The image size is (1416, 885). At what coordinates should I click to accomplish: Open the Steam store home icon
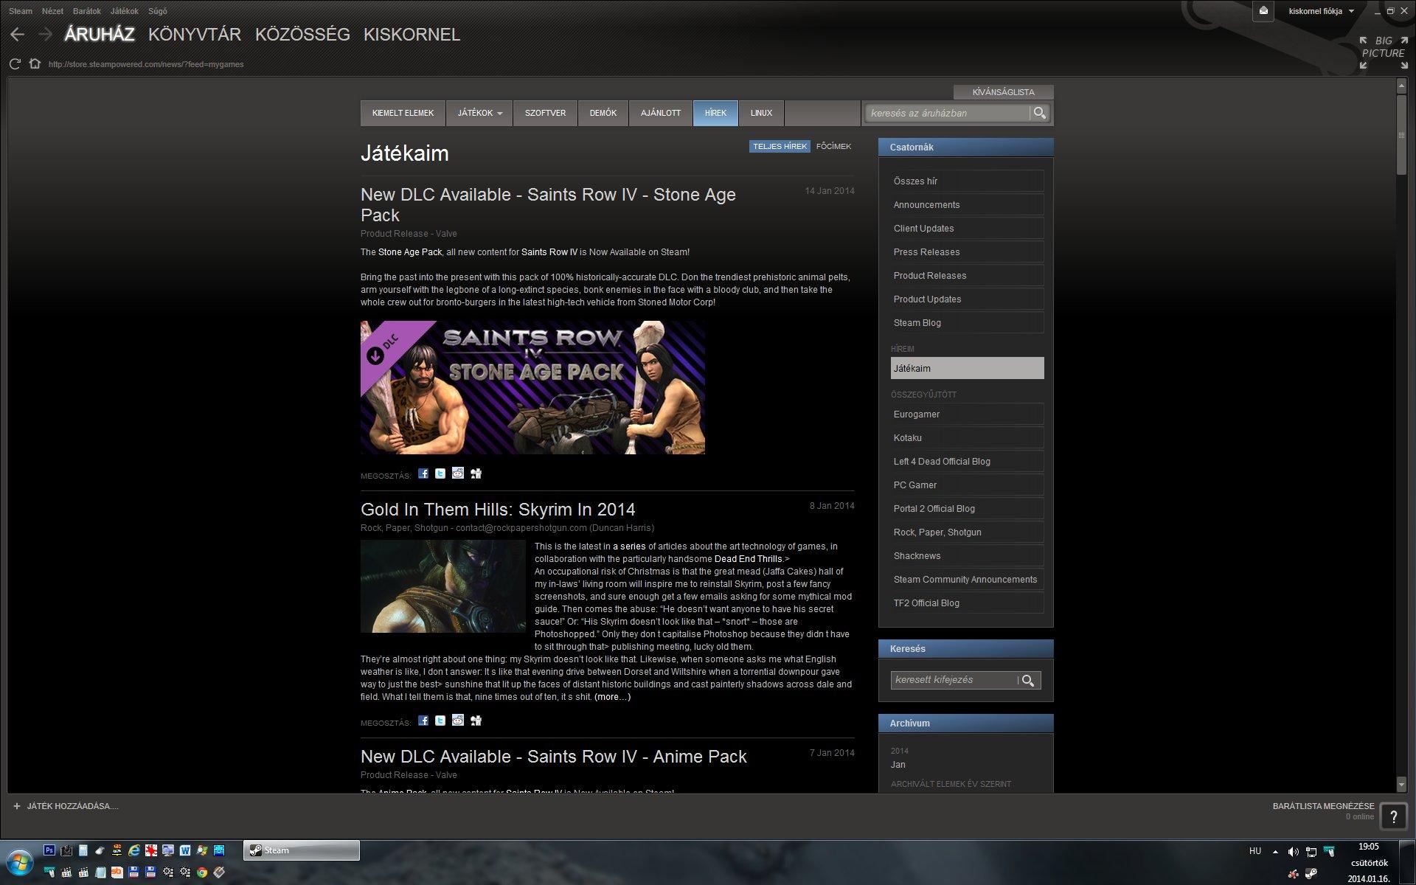tap(35, 63)
